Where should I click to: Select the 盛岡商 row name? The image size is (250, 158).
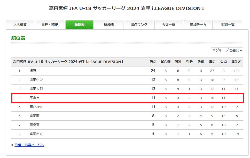(35, 116)
